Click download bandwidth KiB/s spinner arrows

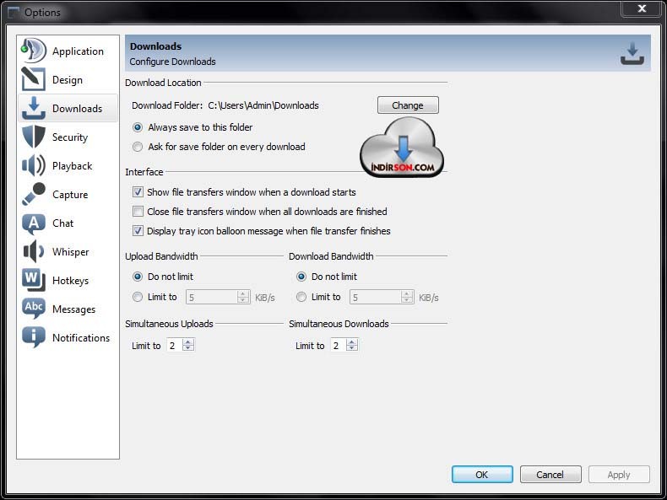(x=407, y=297)
